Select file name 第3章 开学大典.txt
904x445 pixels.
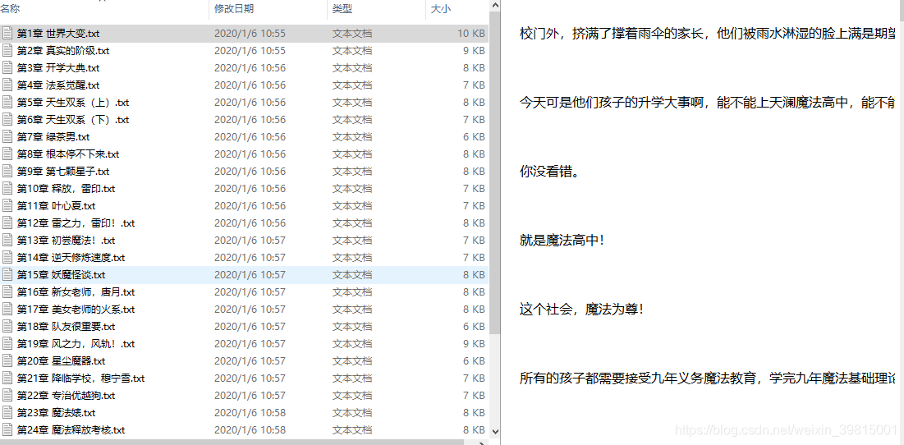click(x=58, y=69)
